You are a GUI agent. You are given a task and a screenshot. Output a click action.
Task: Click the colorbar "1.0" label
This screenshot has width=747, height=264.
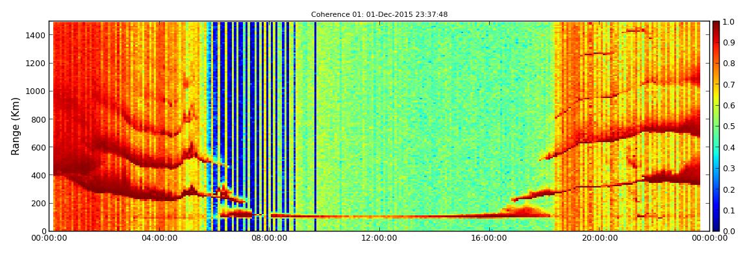click(x=728, y=22)
